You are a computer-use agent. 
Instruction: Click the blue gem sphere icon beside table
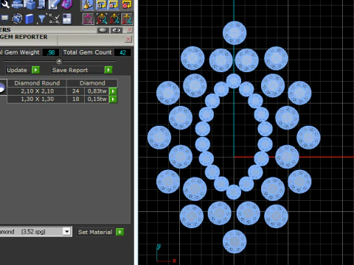[2, 88]
